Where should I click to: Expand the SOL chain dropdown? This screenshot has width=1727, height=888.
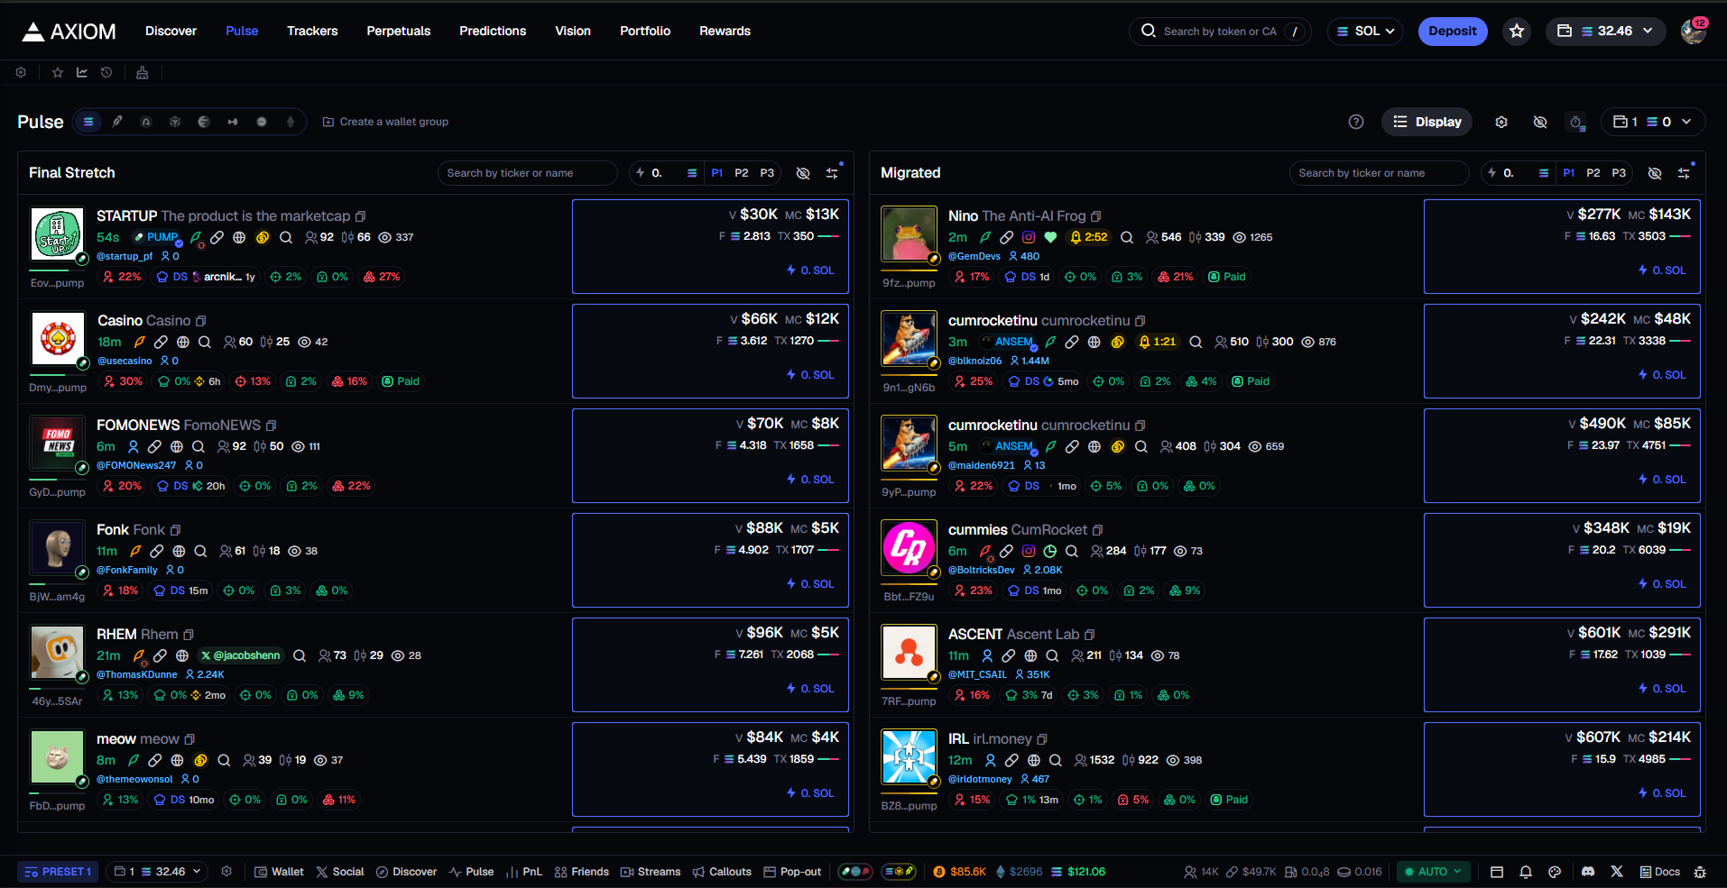tap(1365, 32)
